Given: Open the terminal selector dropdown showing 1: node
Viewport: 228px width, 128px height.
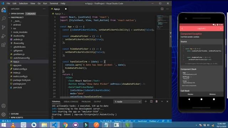Looking at the screenshot, I should [128, 102].
